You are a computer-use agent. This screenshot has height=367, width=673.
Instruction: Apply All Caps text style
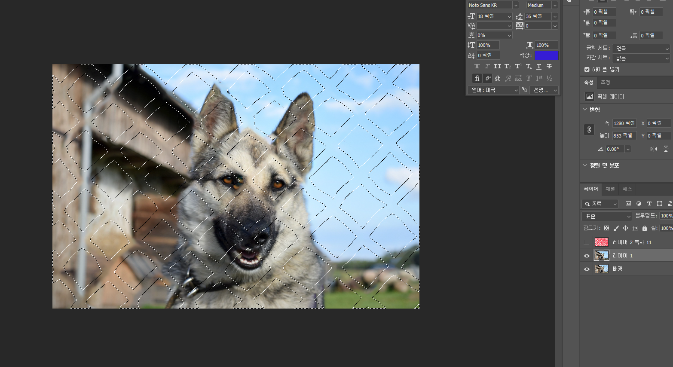pyautogui.click(x=497, y=66)
